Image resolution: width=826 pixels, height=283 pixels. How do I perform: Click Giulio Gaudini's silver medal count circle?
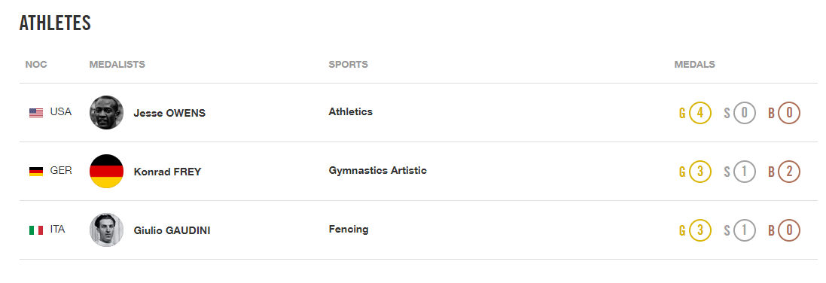coord(745,230)
